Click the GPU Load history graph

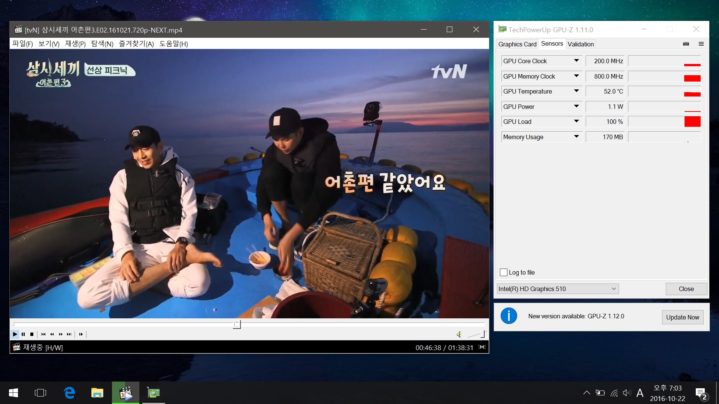click(x=664, y=122)
